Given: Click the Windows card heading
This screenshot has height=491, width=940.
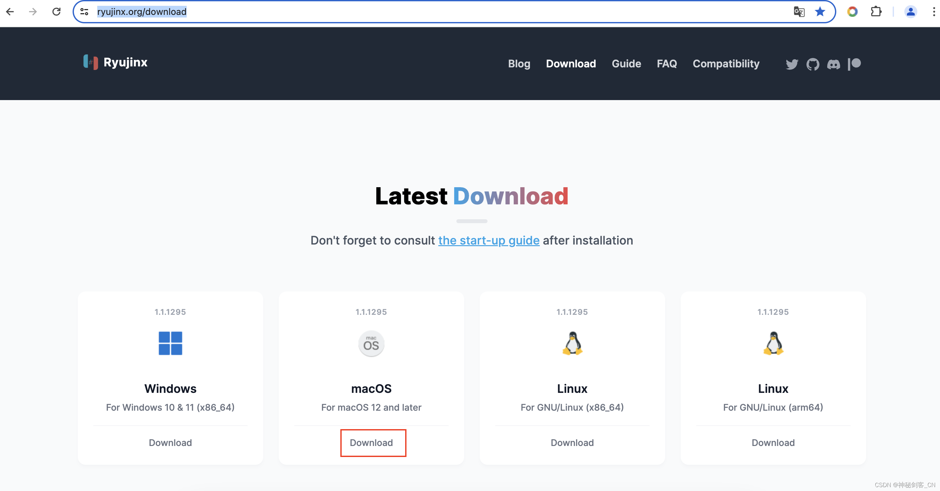Looking at the screenshot, I should (170, 389).
